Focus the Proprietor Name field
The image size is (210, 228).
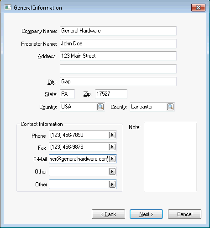point(118,43)
